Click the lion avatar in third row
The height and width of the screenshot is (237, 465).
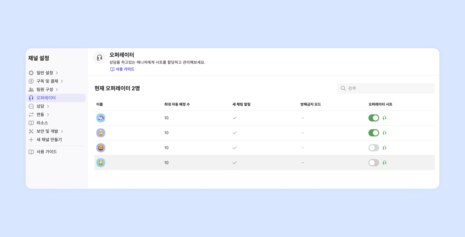pyautogui.click(x=101, y=148)
